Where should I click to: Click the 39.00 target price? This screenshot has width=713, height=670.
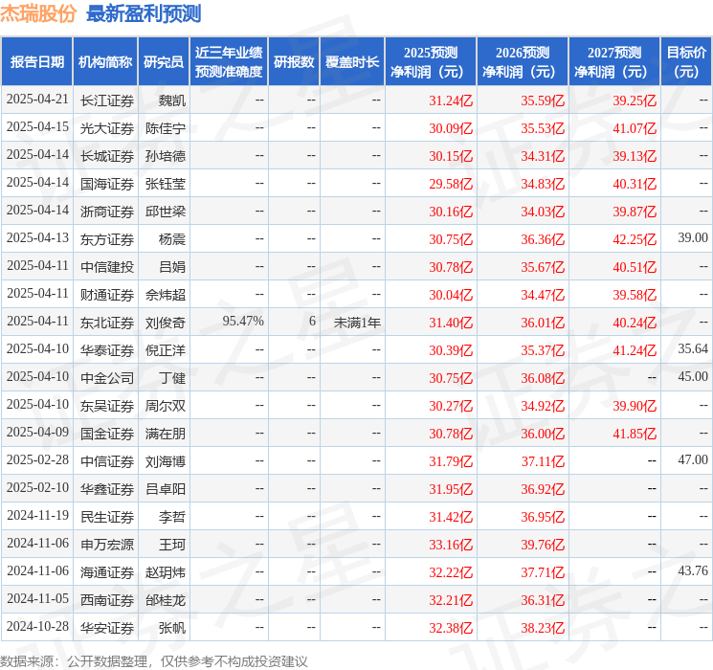tap(693, 238)
